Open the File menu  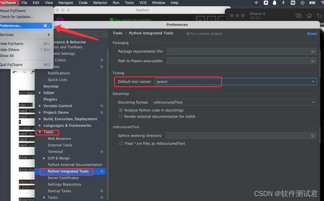pyautogui.click(x=24, y=3)
